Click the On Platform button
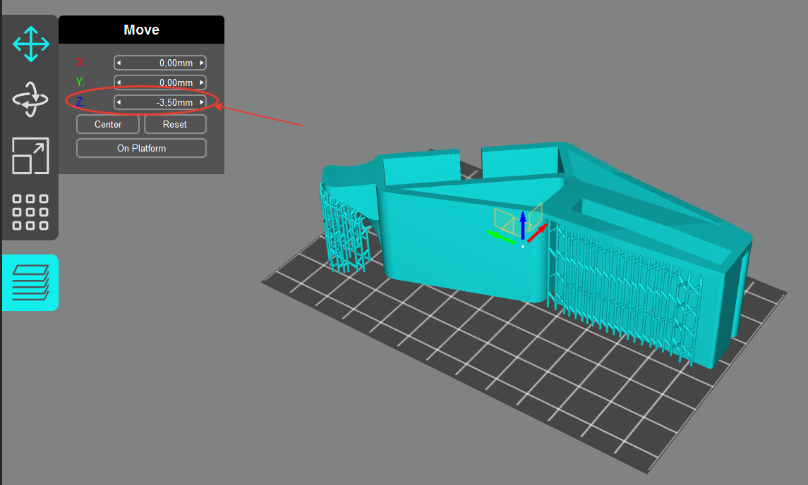The width and height of the screenshot is (808, 485). coord(141,148)
